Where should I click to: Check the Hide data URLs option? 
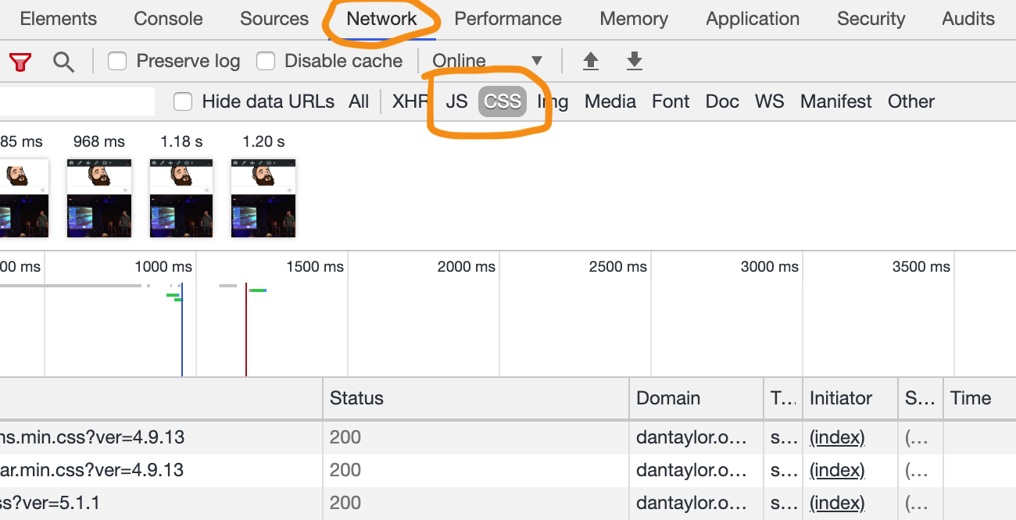(183, 102)
